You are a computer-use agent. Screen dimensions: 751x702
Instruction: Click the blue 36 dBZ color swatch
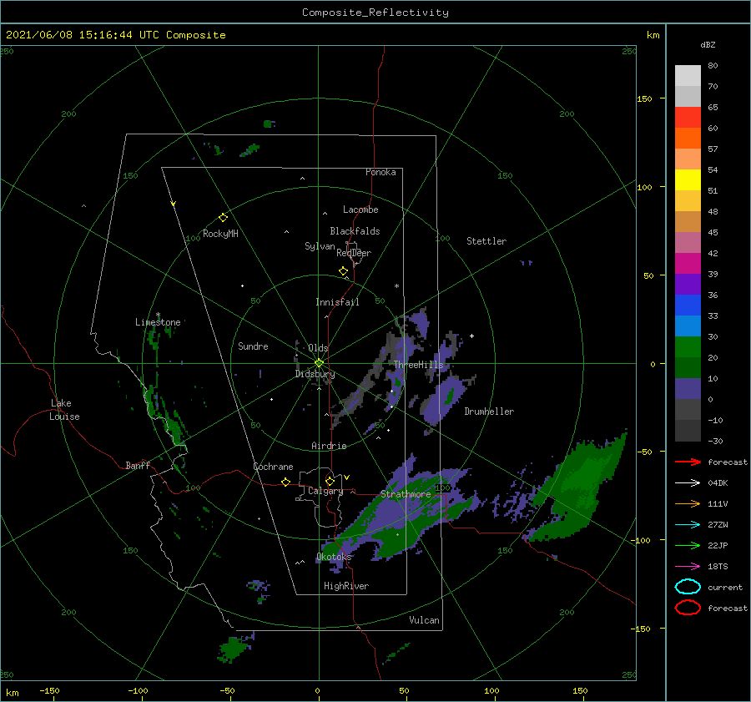pos(688,305)
